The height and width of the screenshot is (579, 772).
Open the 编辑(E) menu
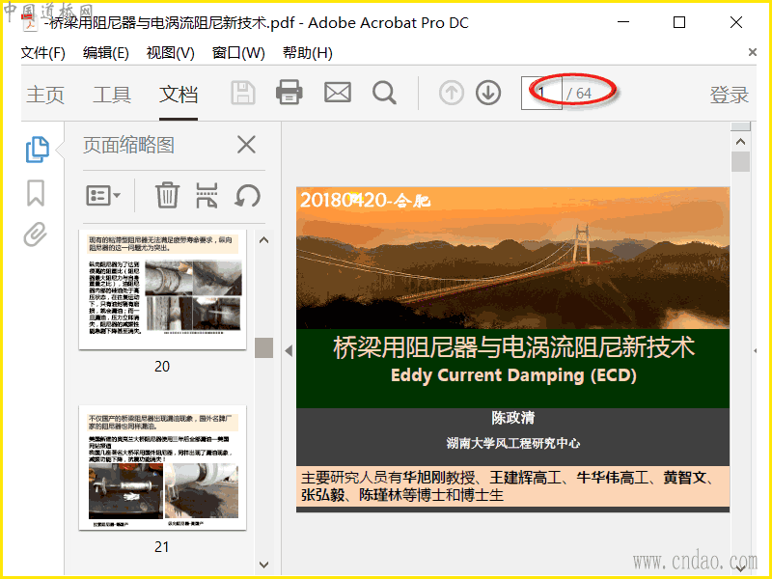point(106,53)
